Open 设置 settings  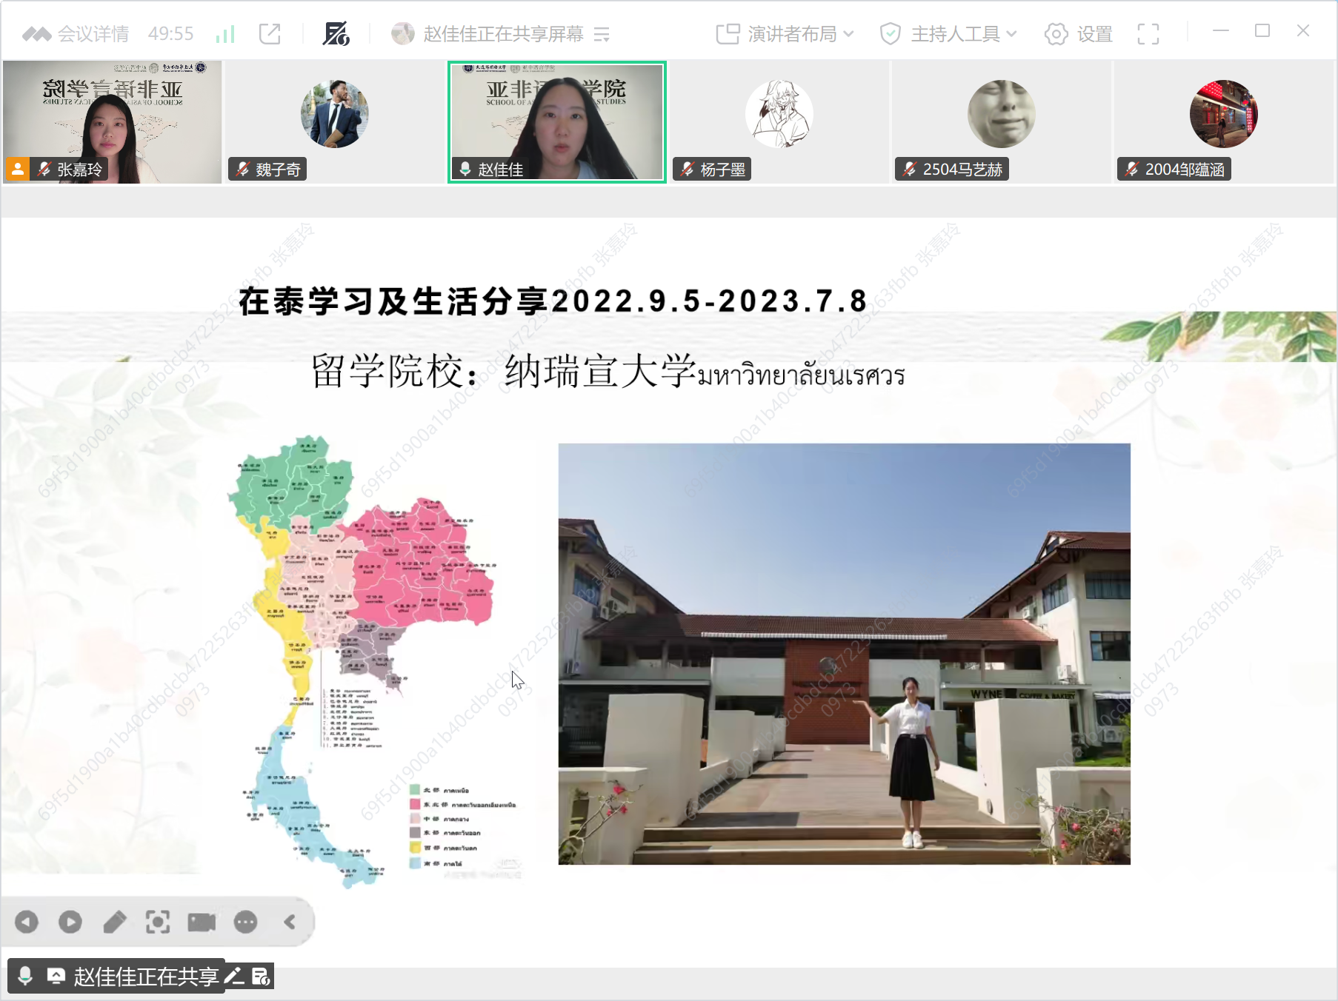pos(1079,34)
